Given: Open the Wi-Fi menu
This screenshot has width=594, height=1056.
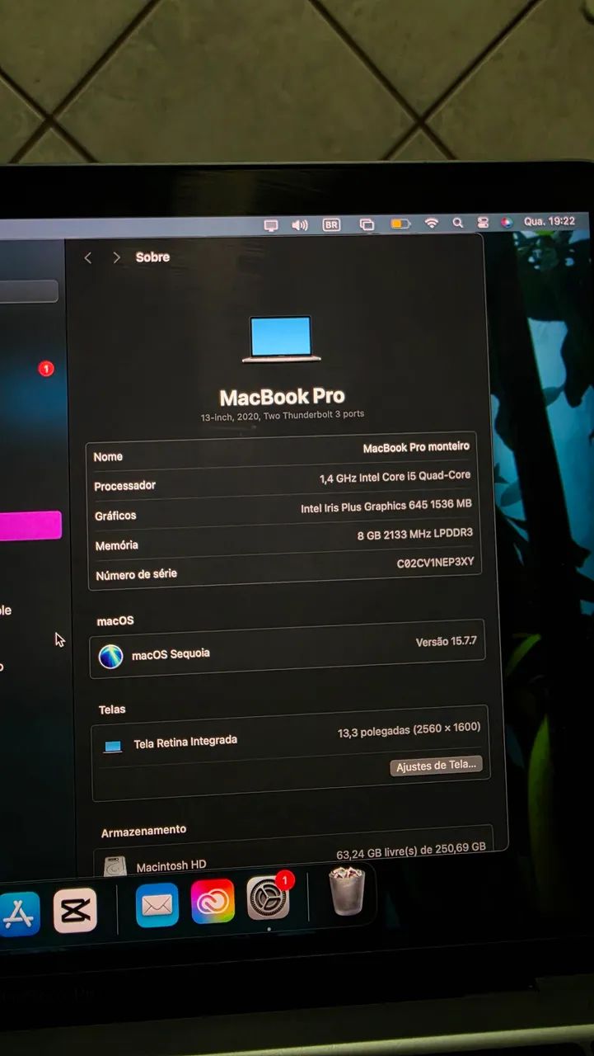Looking at the screenshot, I should [x=431, y=223].
